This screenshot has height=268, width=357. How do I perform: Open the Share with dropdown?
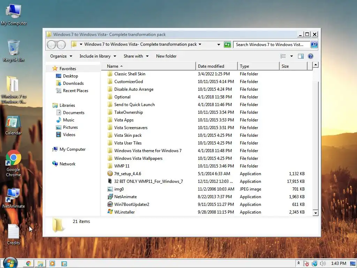pyautogui.click(x=136, y=56)
